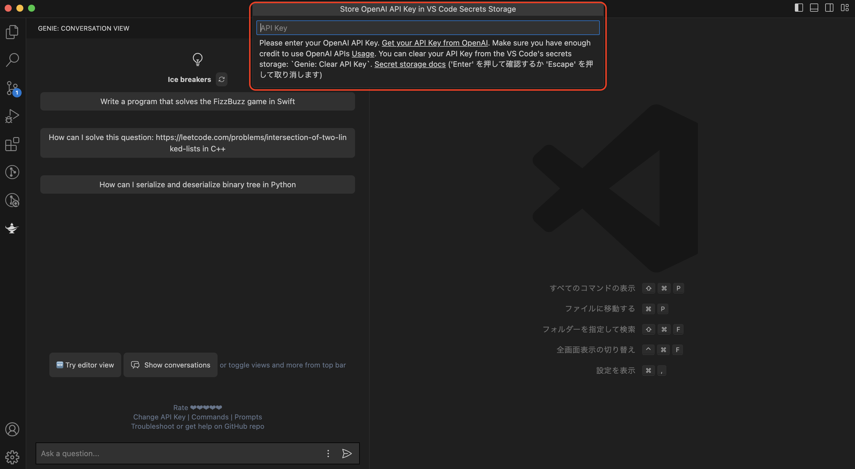This screenshot has width=855, height=469.
Task: Open the Genie lamp sidebar icon
Action: 12,228
